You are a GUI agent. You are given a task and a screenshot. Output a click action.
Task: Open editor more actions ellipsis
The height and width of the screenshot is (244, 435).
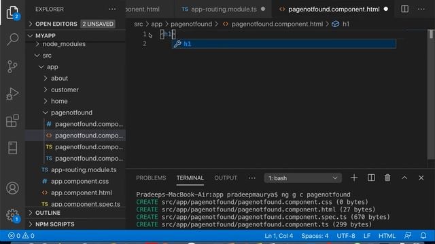click(x=421, y=9)
